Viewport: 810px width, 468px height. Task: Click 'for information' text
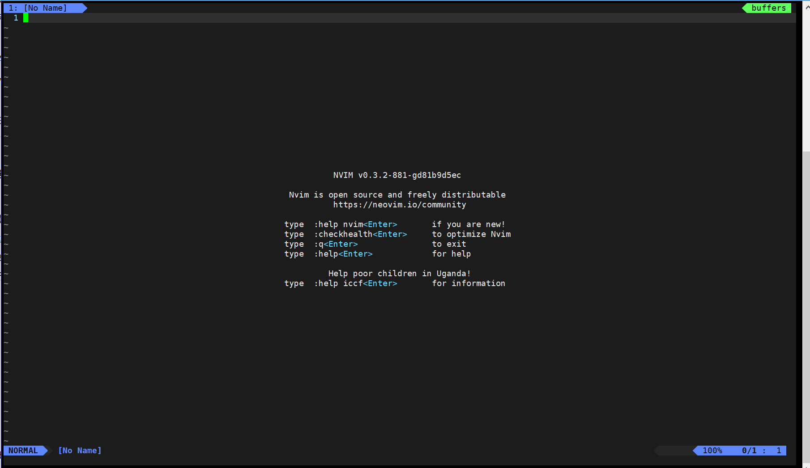coord(469,283)
